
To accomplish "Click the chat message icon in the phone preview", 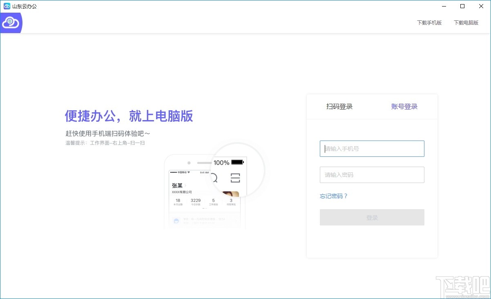I will (x=176, y=221).
